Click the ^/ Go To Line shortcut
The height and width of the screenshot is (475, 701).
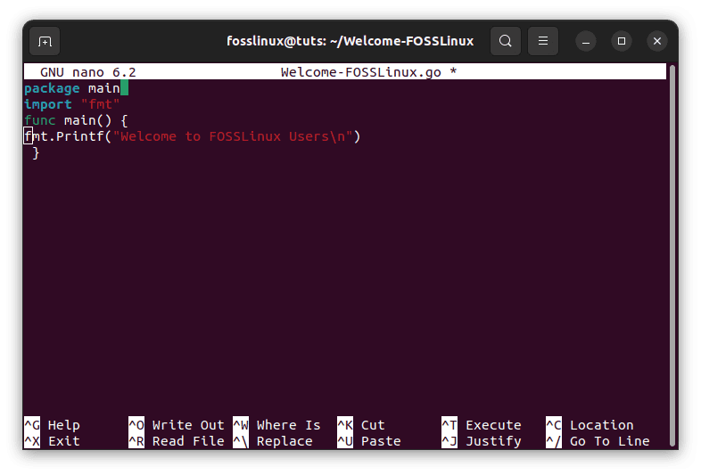(x=598, y=441)
